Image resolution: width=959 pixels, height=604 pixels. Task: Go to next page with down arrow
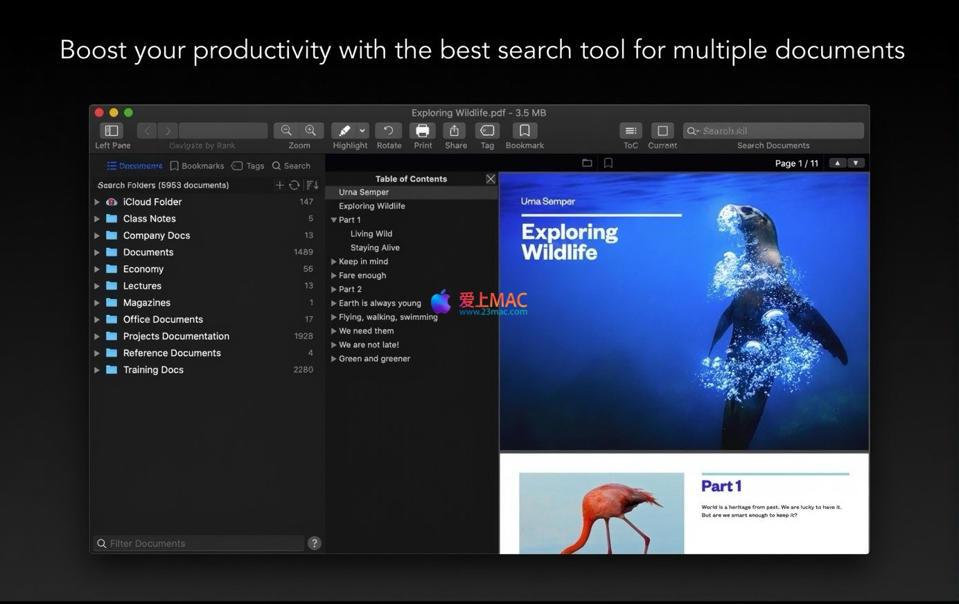coord(856,163)
